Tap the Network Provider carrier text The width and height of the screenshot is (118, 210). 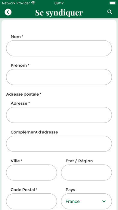pyautogui.click(x=16, y=3)
